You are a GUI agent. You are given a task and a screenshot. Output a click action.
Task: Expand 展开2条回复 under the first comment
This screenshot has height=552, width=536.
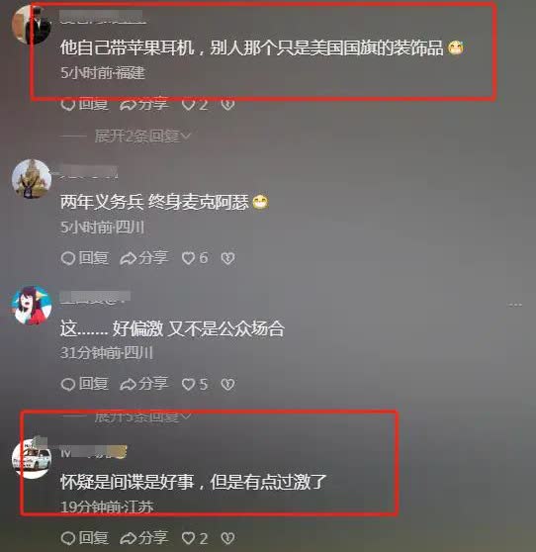142,136
